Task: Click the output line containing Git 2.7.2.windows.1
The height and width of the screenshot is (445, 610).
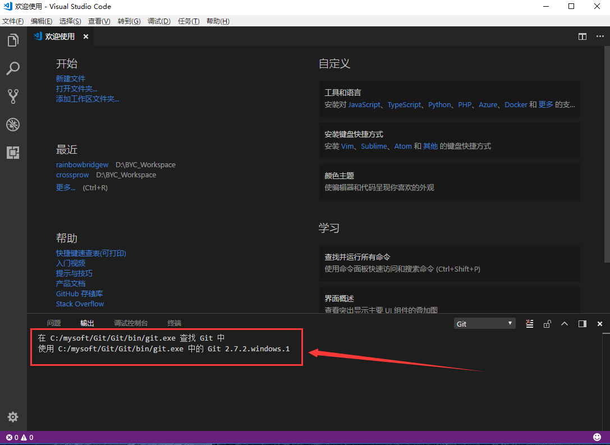Action: point(164,348)
